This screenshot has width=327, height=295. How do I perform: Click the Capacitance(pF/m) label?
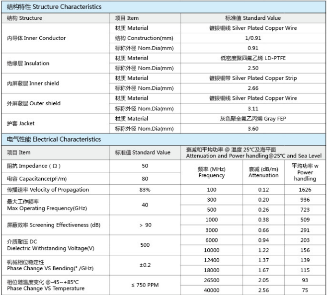point(36,178)
